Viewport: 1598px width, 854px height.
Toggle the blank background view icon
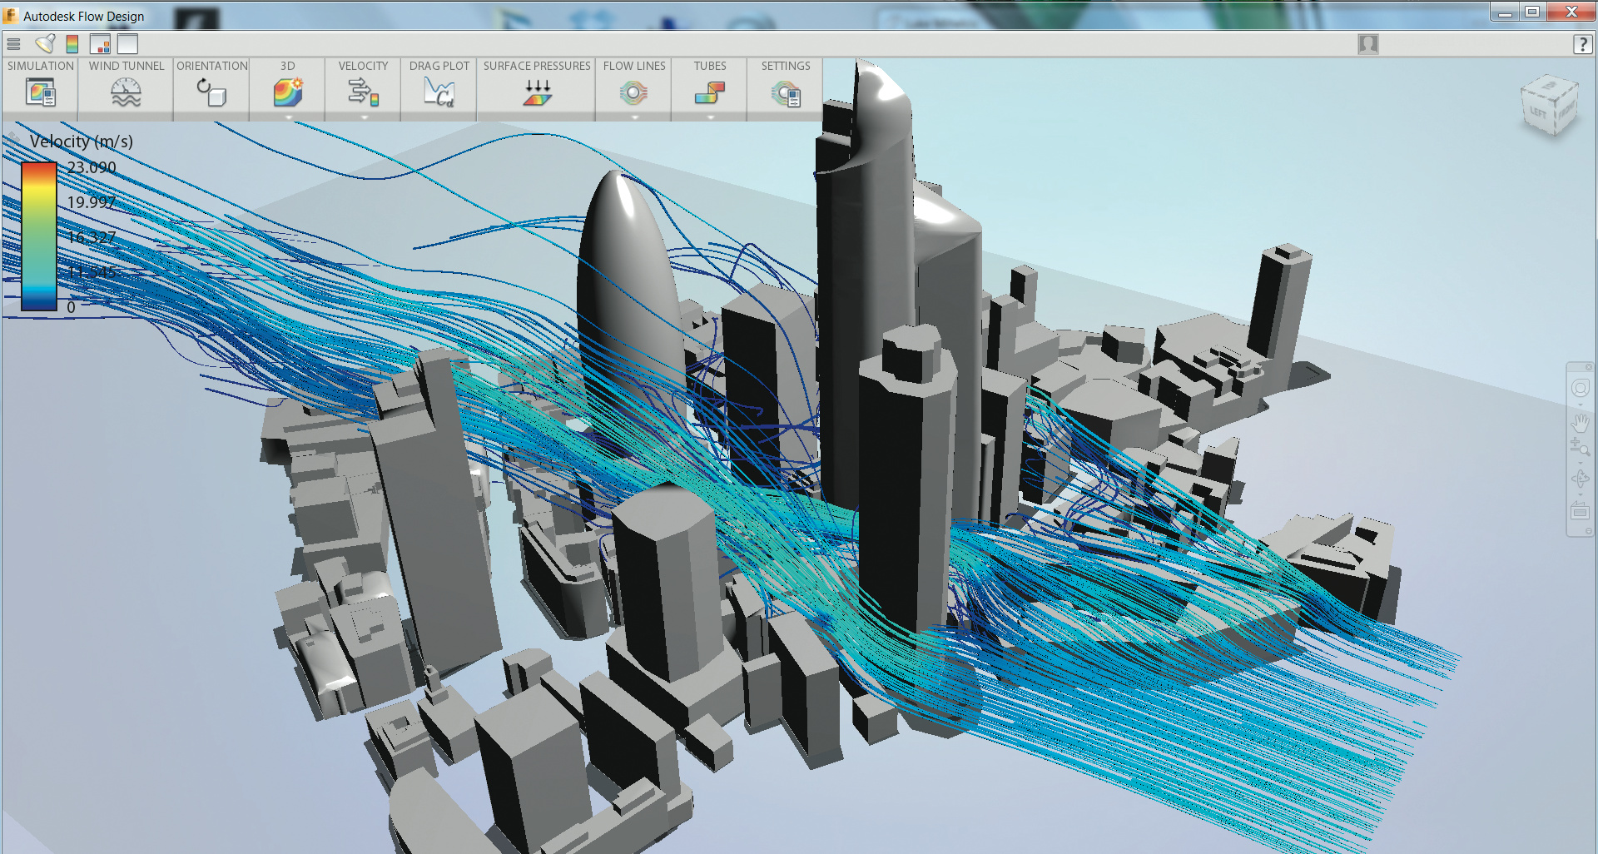tap(127, 44)
